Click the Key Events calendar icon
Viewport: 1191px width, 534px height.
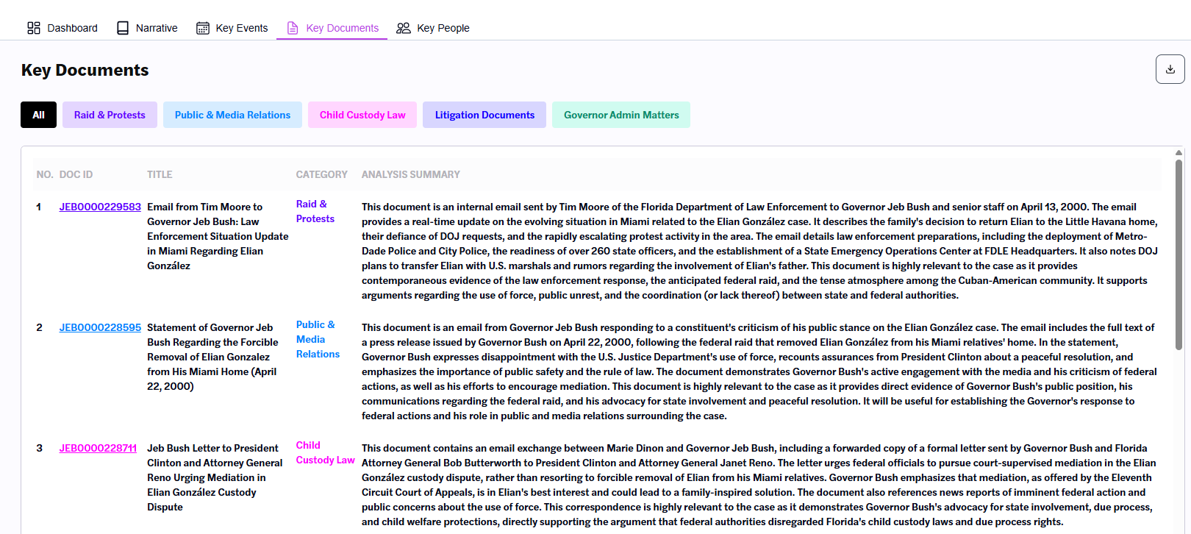pyautogui.click(x=203, y=28)
